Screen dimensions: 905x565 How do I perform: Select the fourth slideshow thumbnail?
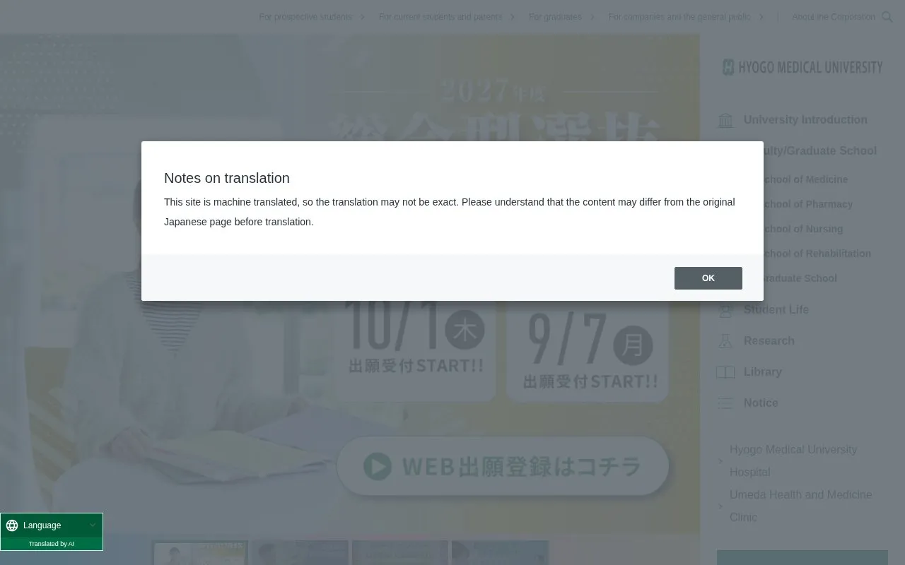(x=500, y=553)
